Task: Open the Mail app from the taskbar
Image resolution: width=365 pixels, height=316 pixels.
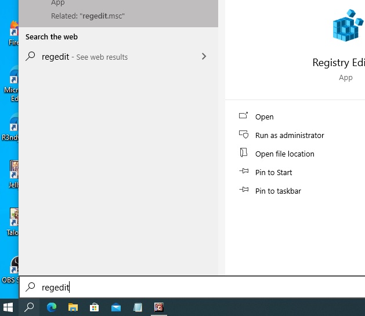Action: (116, 307)
